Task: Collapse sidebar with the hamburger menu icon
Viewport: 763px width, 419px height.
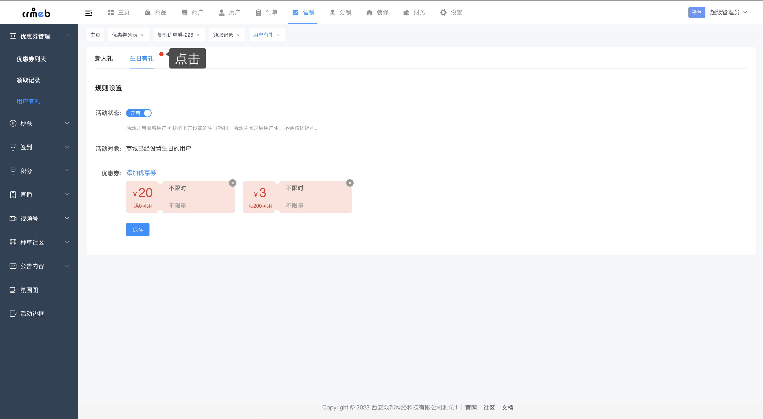Action: pos(89,12)
